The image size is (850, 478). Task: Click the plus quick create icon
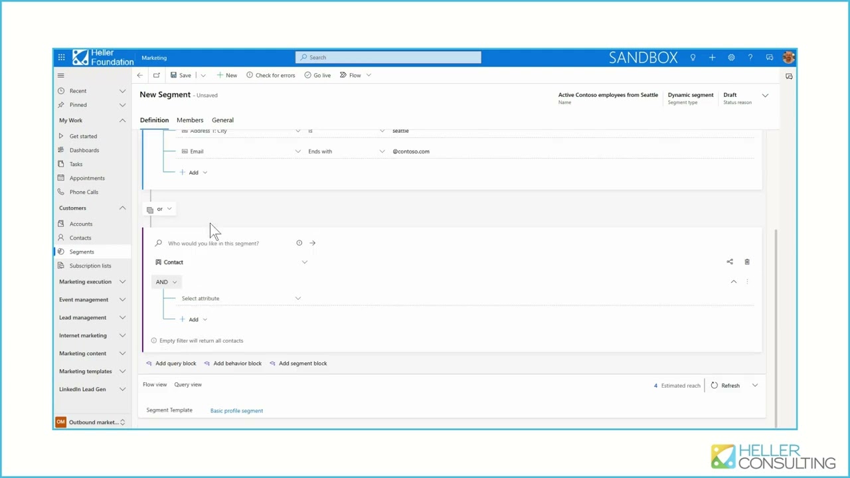click(712, 58)
